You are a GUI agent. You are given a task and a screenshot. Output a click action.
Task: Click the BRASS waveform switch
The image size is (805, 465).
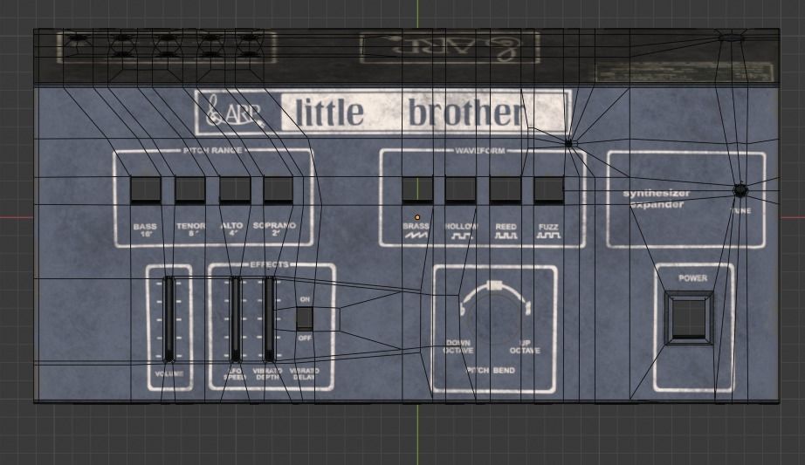pyautogui.click(x=416, y=190)
